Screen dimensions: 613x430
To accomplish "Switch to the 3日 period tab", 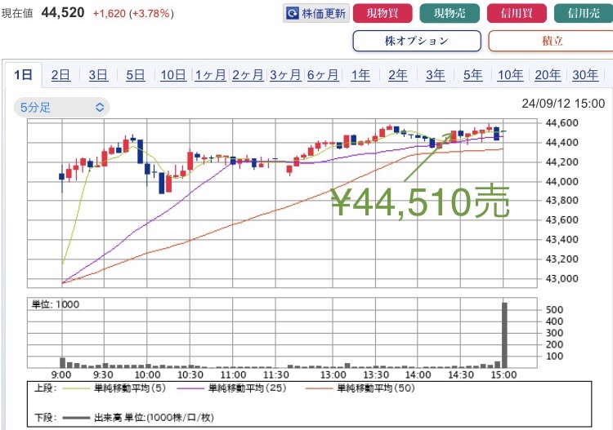I will tap(98, 74).
